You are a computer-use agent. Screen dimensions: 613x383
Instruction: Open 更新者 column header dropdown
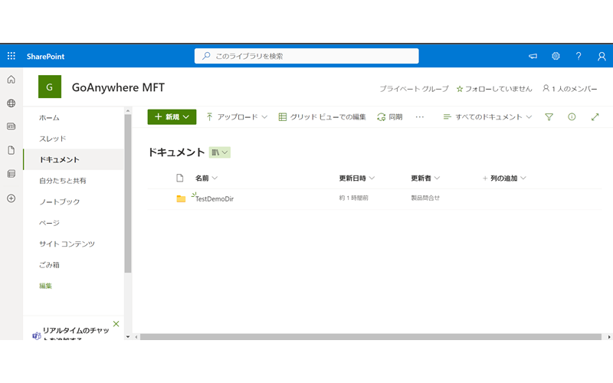[x=425, y=178]
